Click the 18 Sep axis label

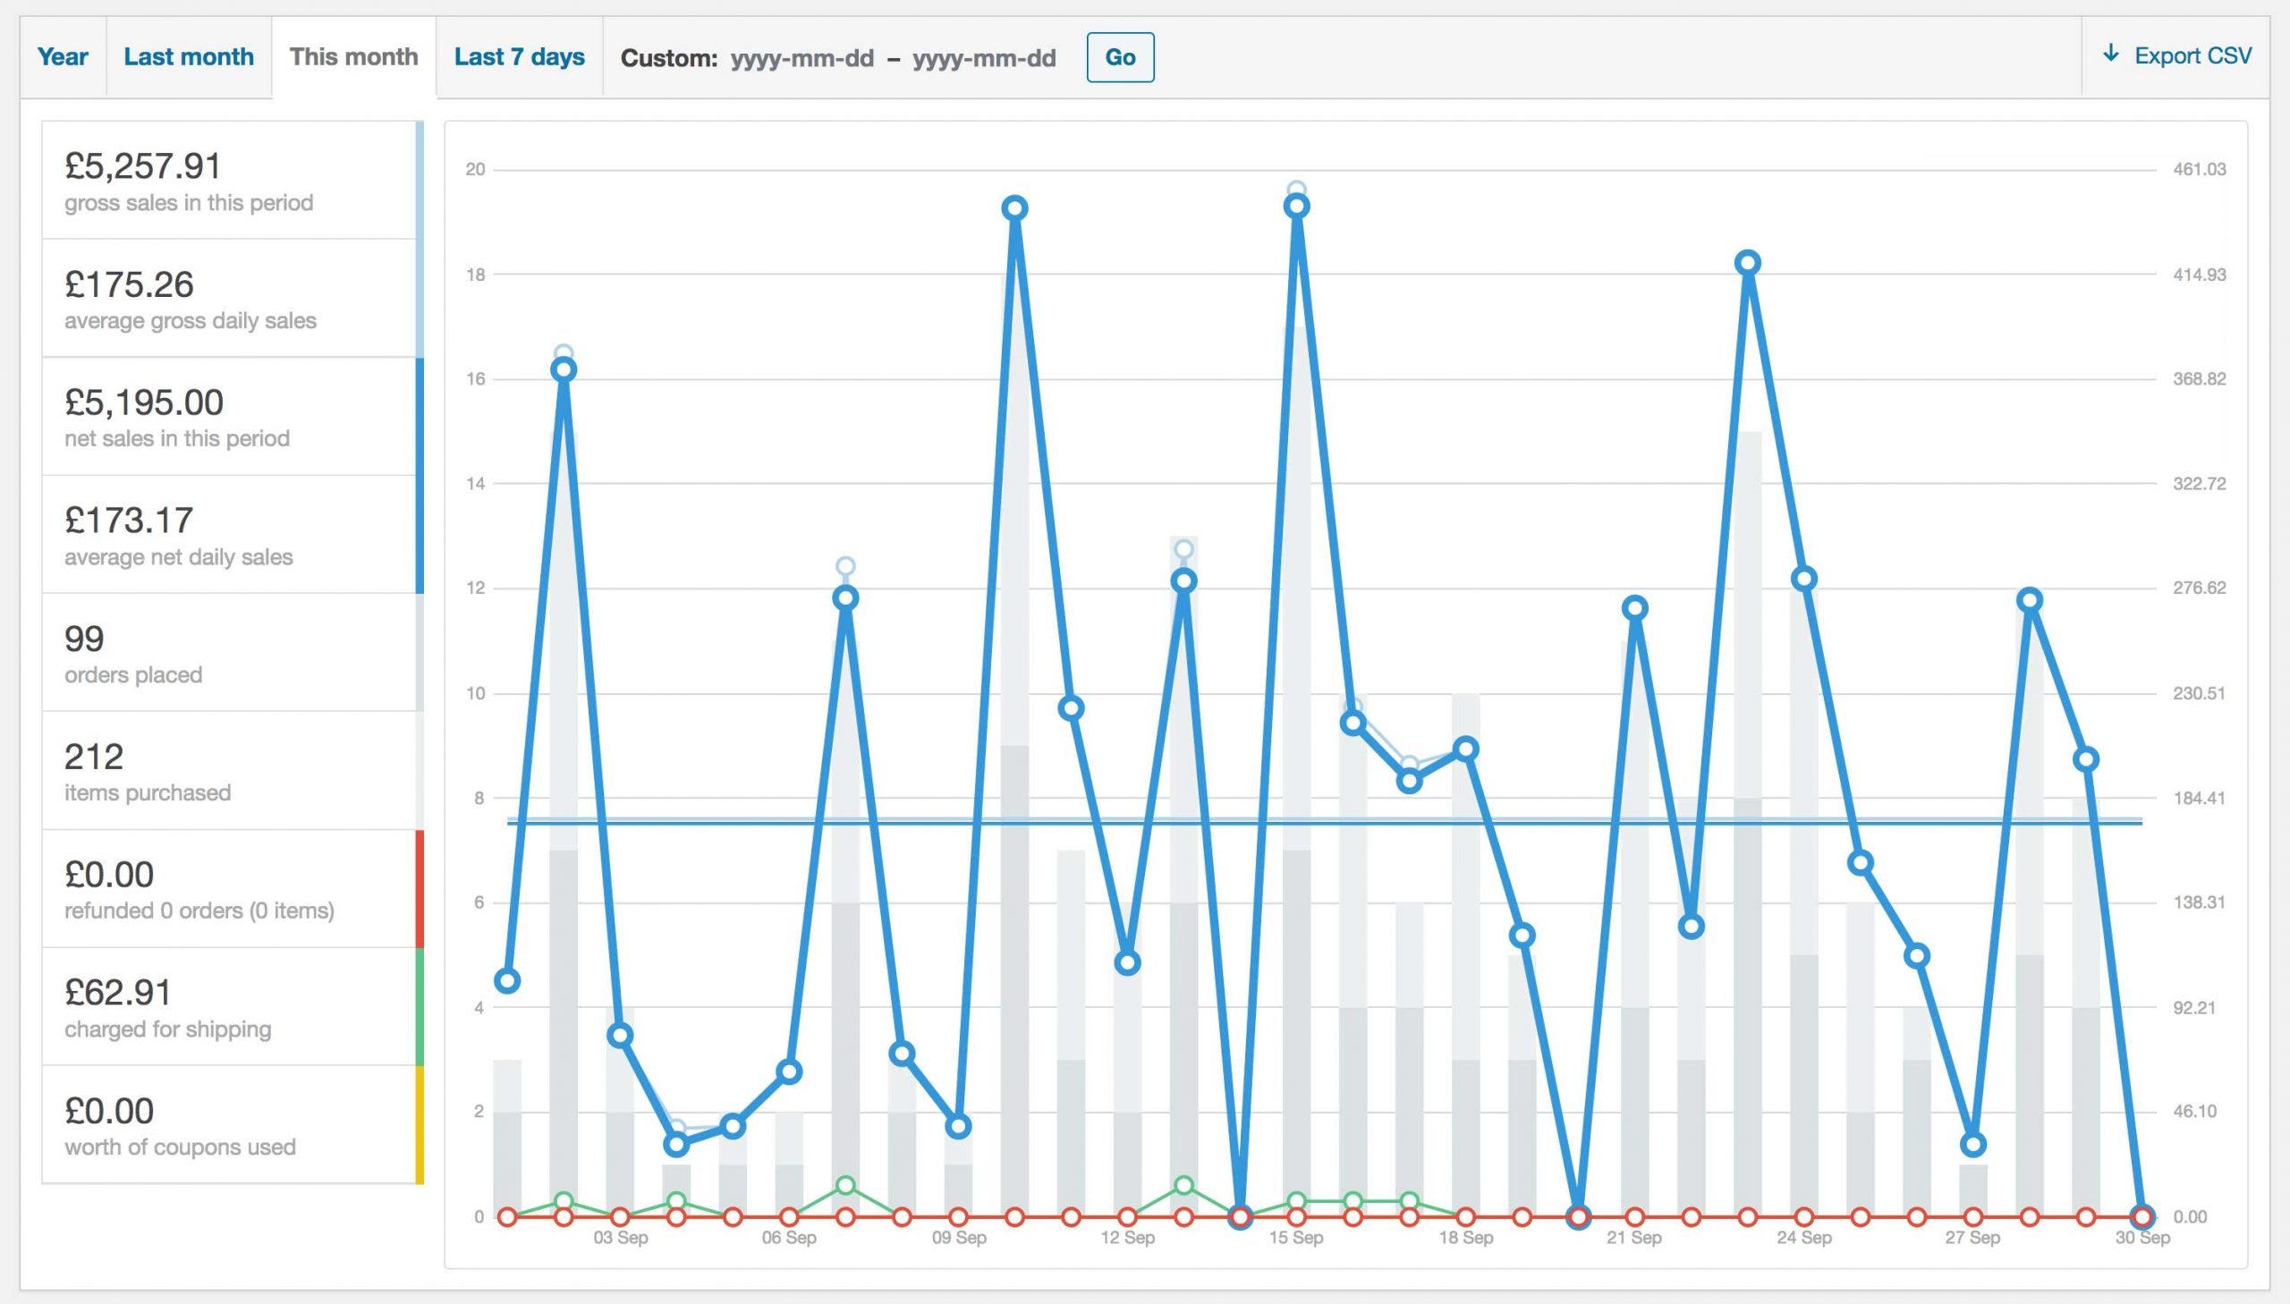[x=1466, y=1238]
